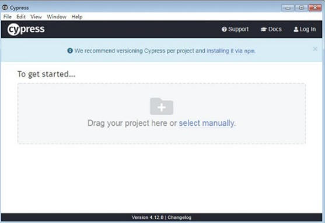Image resolution: width=325 pixels, height=223 pixels.
Task: Open the View menu
Action: pyautogui.click(x=36, y=17)
